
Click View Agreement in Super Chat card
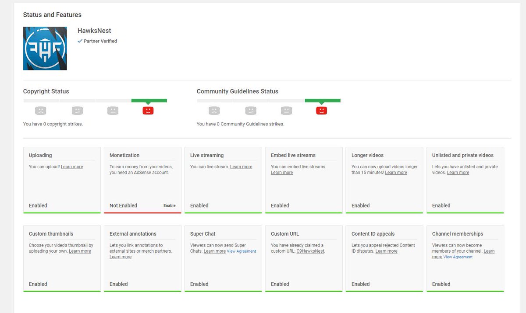tap(242, 251)
